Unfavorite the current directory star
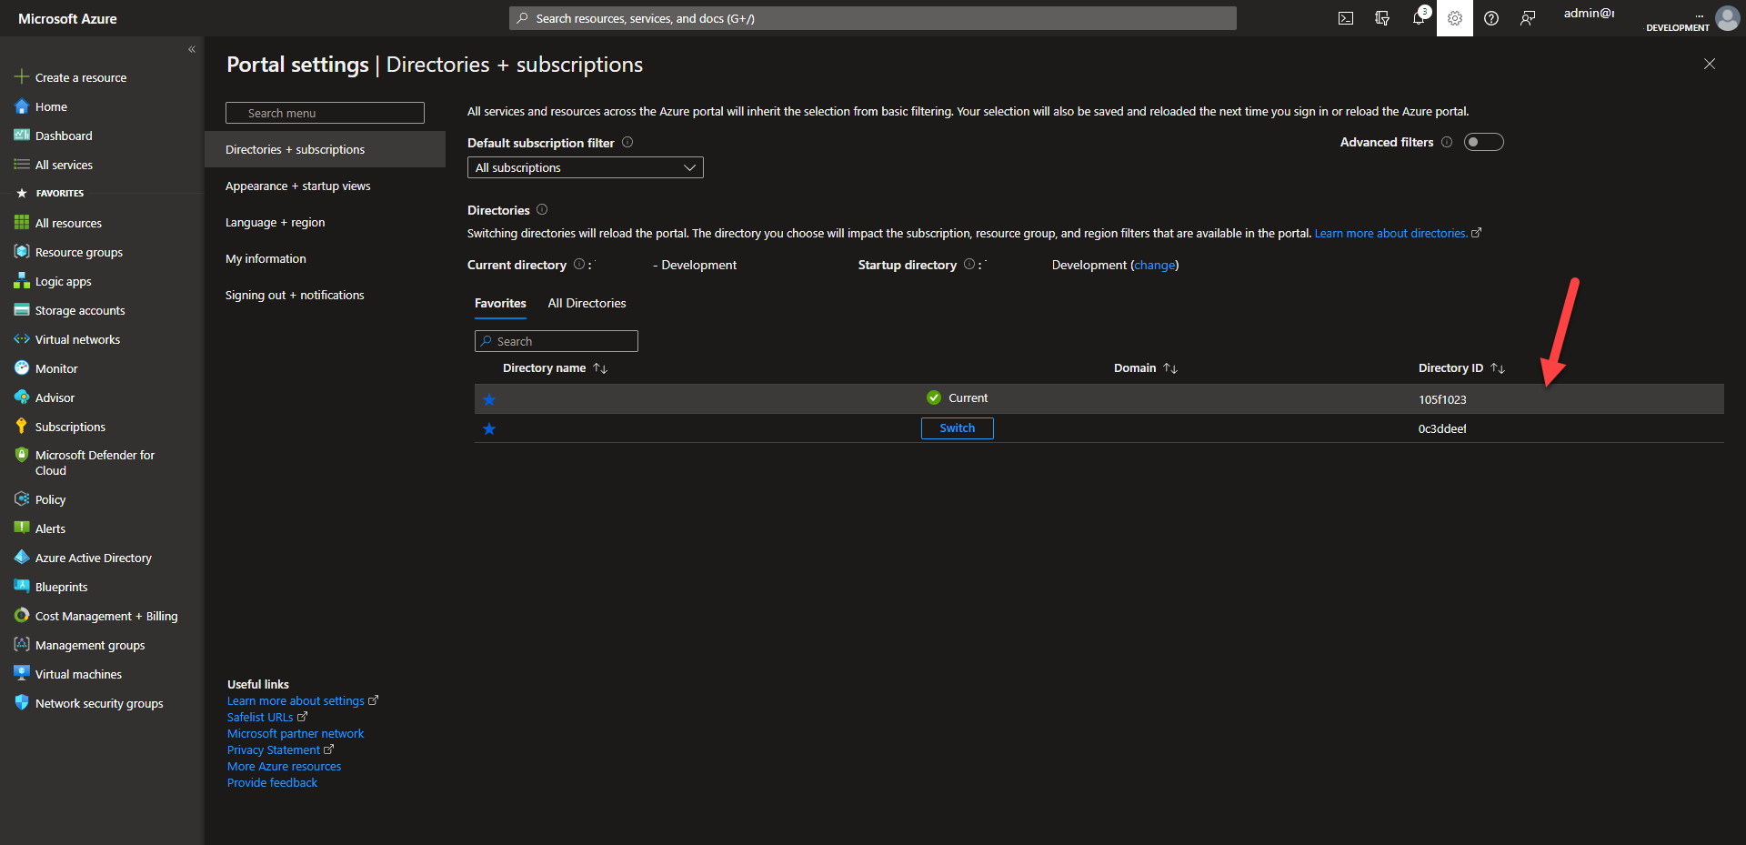 coord(489,399)
